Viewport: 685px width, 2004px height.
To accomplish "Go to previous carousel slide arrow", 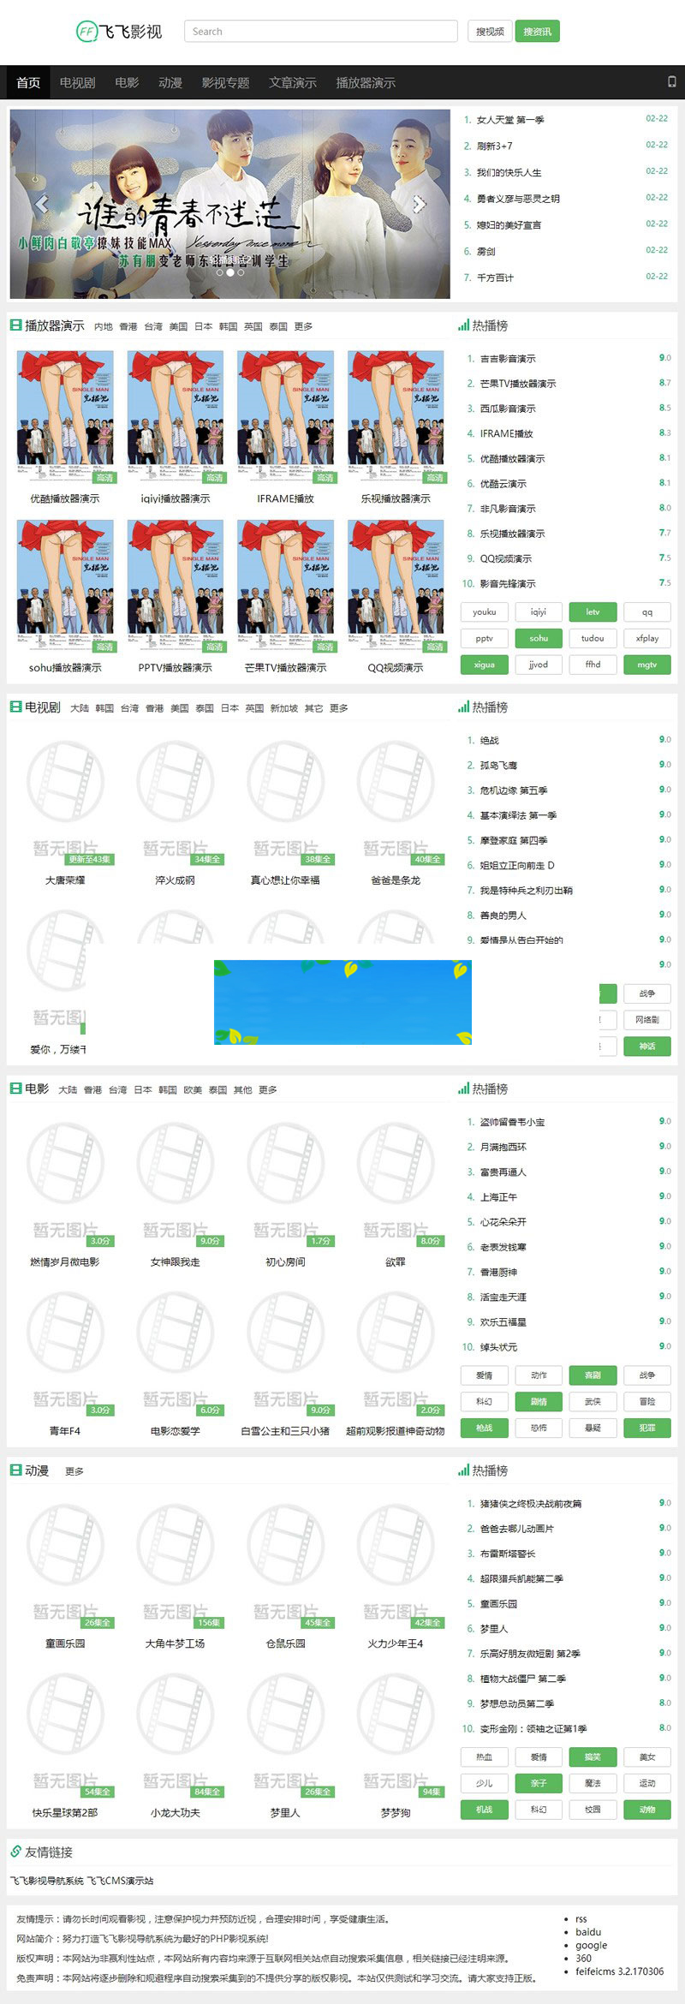I will coord(41,204).
